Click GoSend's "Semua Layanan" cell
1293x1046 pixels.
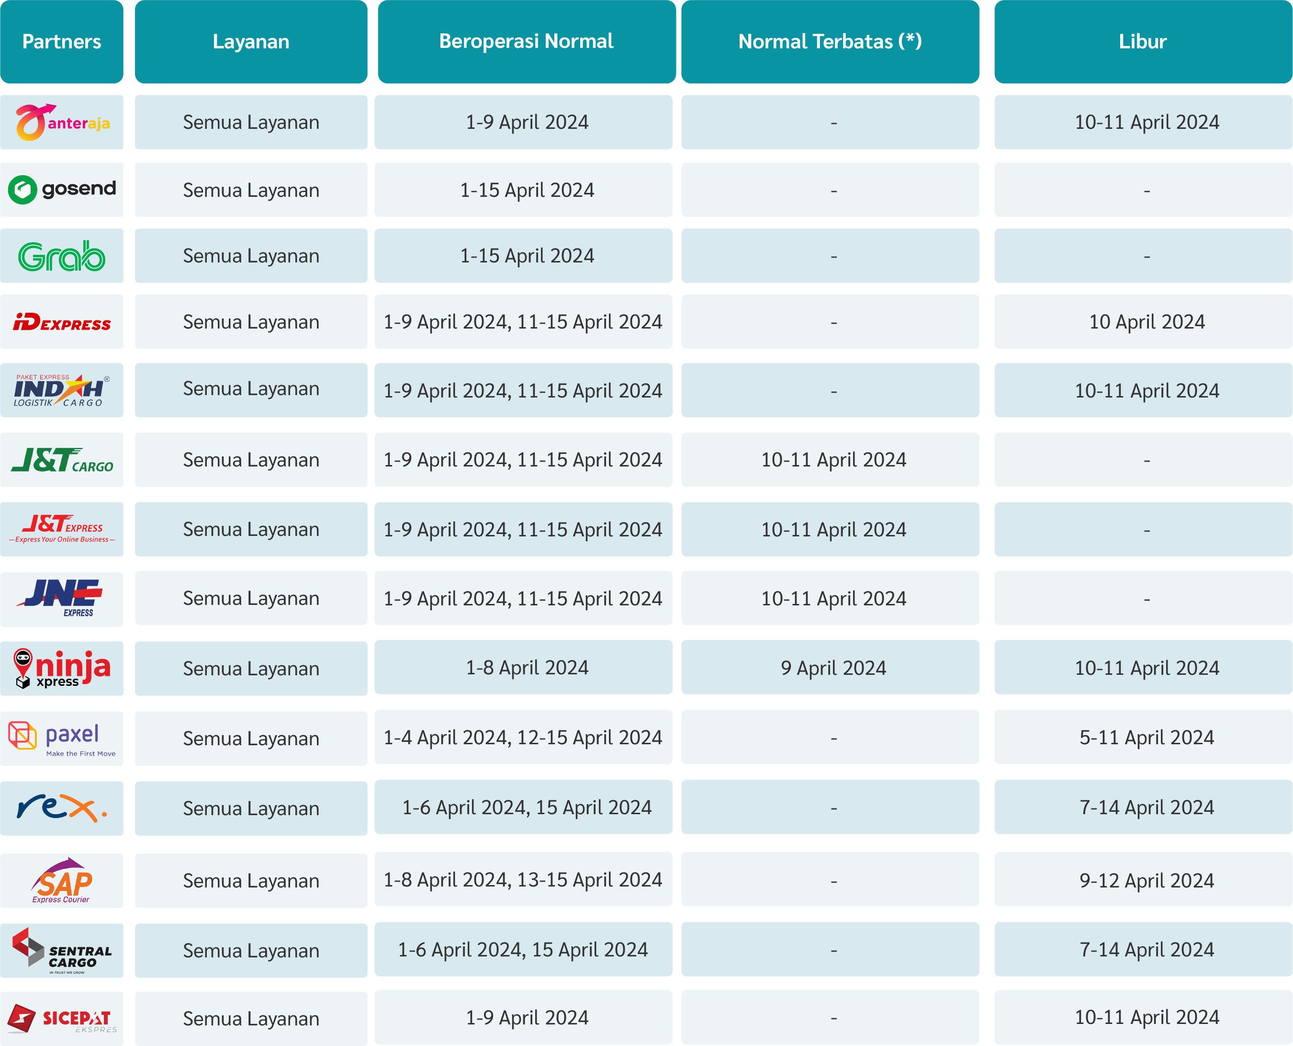(251, 190)
